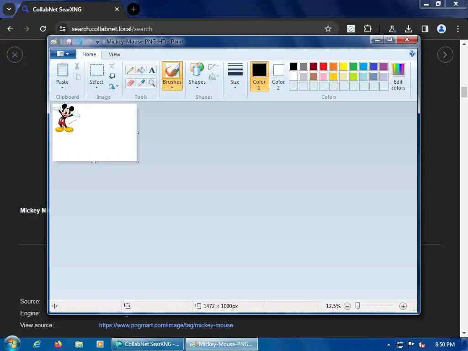Click the Resize icon in Image group
The width and height of the screenshot is (468, 351).
pos(112,76)
